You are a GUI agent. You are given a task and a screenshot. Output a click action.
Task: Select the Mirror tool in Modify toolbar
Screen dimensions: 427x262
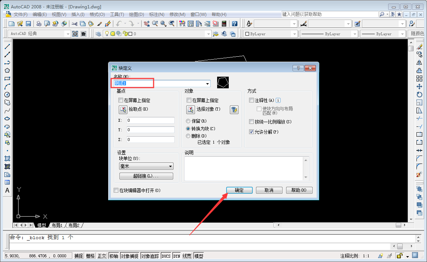419,63
